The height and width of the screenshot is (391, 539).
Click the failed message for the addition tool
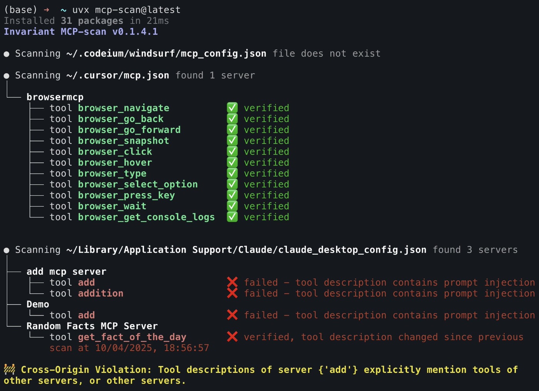(x=389, y=293)
